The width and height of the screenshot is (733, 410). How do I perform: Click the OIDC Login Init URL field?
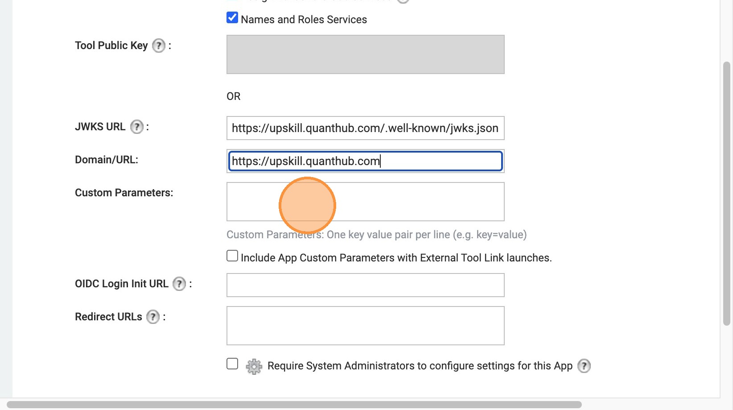(x=365, y=285)
